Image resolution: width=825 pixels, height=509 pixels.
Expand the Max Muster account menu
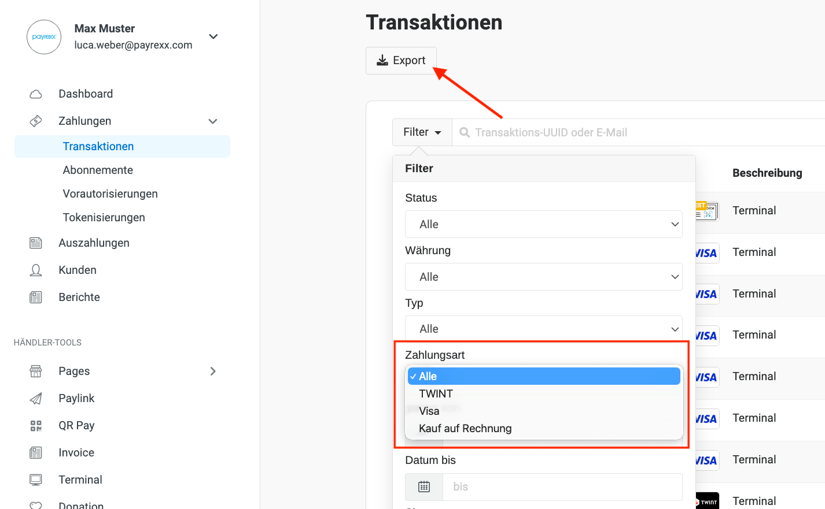213,36
